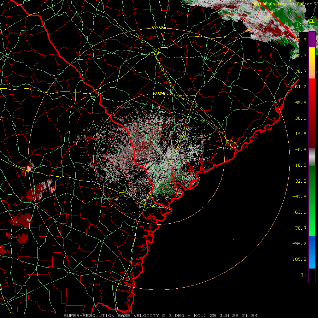Click the purple top segment of color scale
318x318 pixels.
[x=312, y=39]
